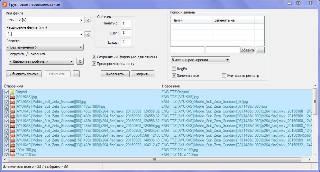Image resolution: width=320 pixels, height=172 pixels.
Task: Click the X button to delete profile
Action: pyautogui.click(x=80, y=61)
